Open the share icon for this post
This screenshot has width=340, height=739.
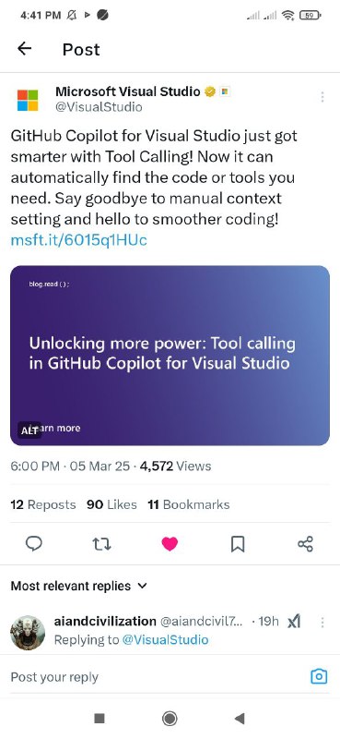(x=305, y=544)
